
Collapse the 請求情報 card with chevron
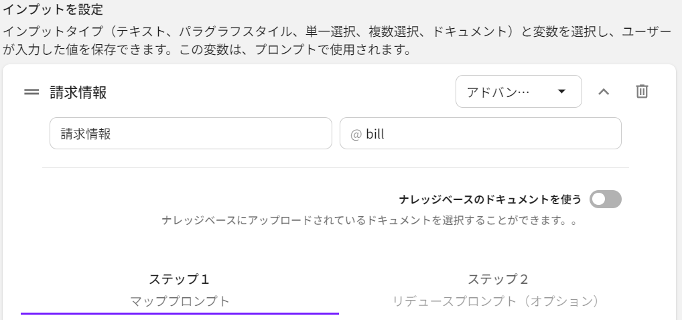coord(604,92)
